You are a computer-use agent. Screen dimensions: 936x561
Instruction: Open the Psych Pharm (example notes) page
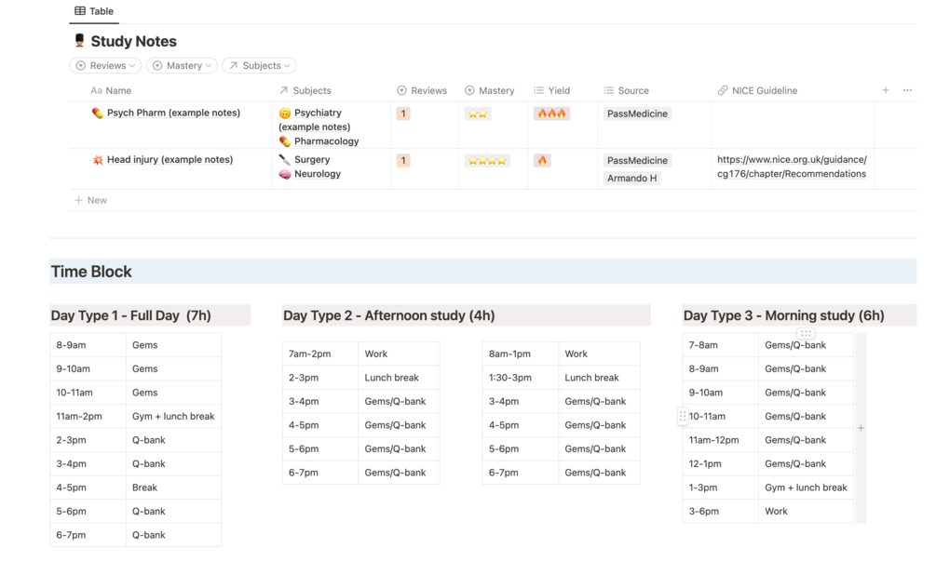[x=174, y=113]
